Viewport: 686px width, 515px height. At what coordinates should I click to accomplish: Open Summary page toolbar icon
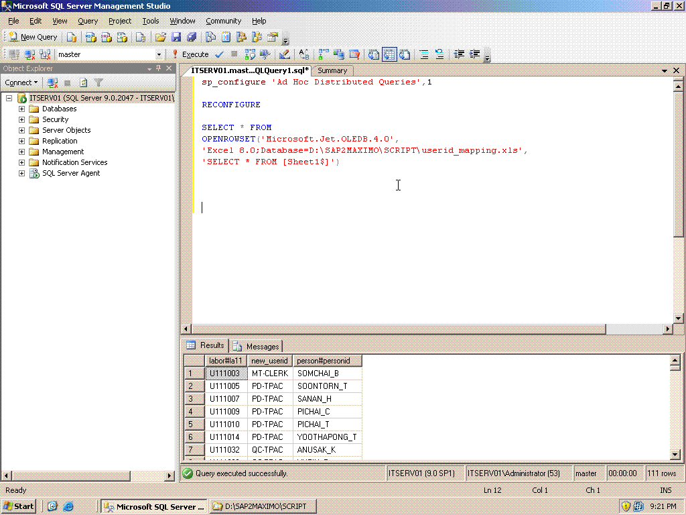tap(226, 38)
